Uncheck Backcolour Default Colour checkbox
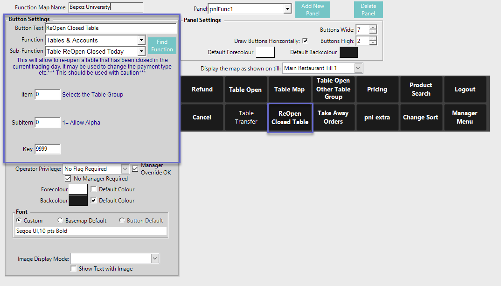This screenshot has width=501, height=286. [x=93, y=200]
